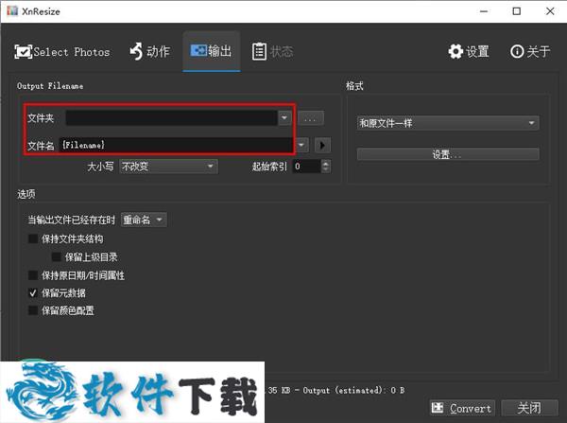Open the 大小写 dropdown
The image size is (567, 423).
coord(167,167)
